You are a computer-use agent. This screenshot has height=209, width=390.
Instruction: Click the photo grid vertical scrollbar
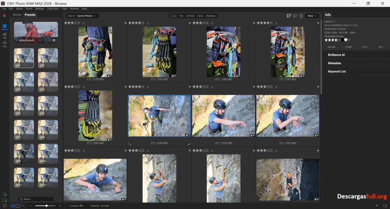[x=321, y=57]
